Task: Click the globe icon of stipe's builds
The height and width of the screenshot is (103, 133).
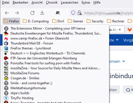Action: (6, 93)
